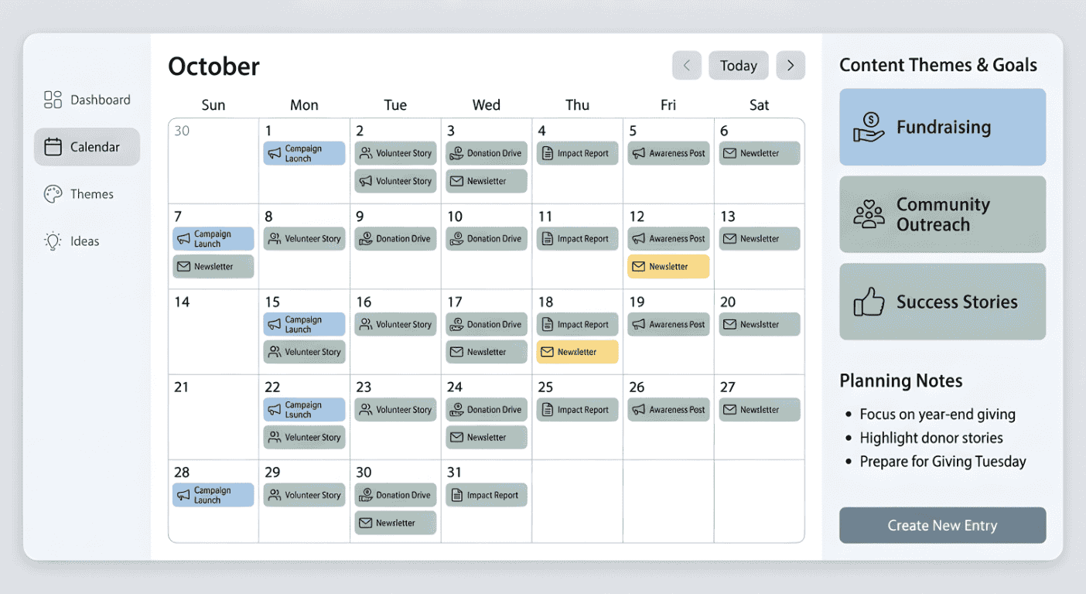Click megaphone icon on October 1 Campaign Launch
The height and width of the screenshot is (594, 1086).
[x=274, y=154]
